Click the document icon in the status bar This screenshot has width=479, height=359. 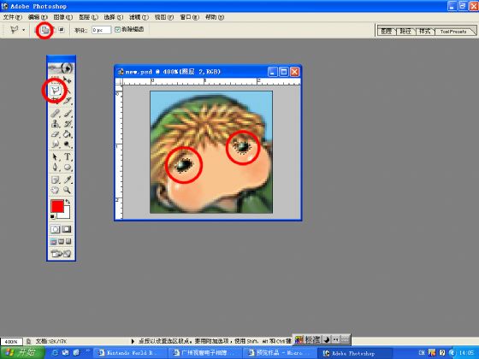[x=29, y=341]
